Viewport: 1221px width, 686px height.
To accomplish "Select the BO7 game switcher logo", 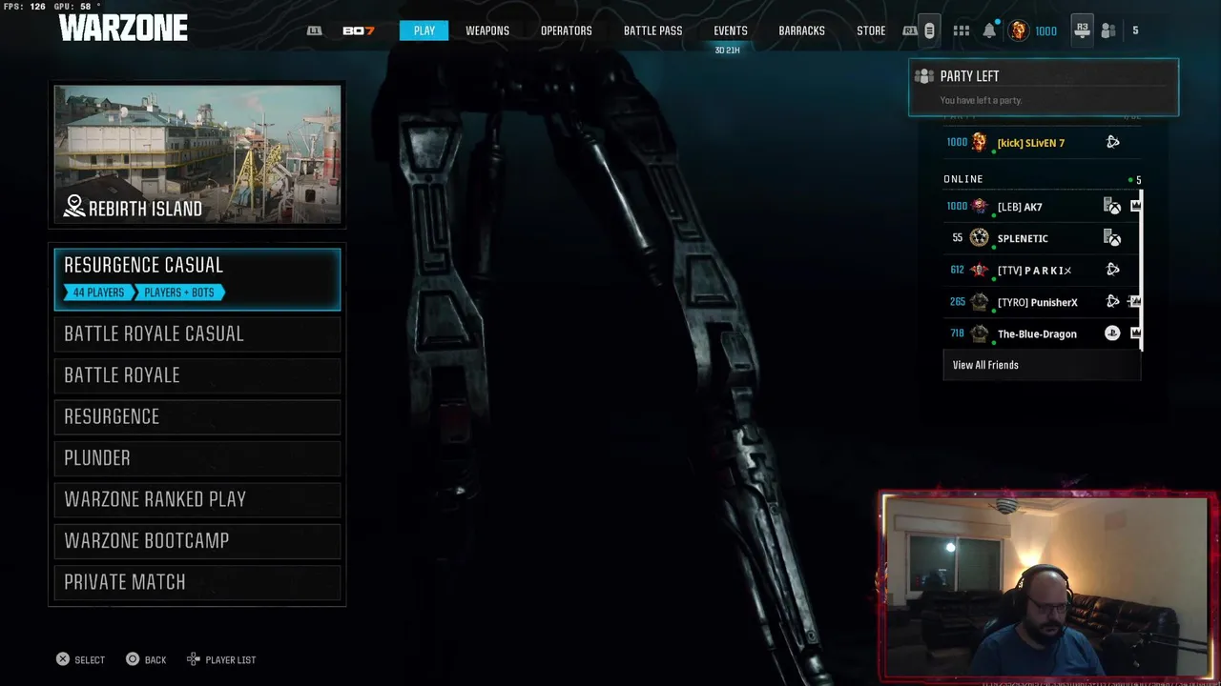I will [359, 30].
